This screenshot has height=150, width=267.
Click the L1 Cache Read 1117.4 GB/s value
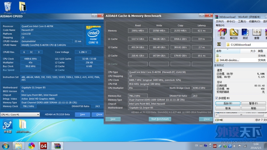coord(138,39)
